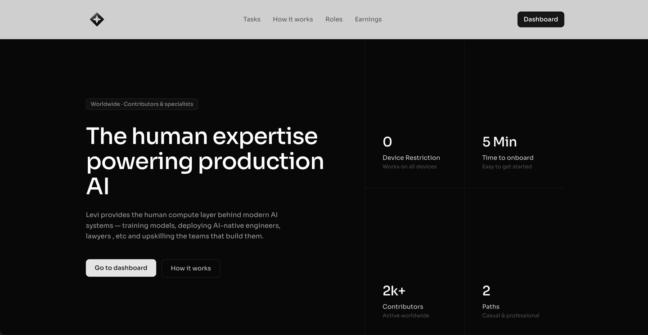Open the Tasks nav item

(x=252, y=19)
